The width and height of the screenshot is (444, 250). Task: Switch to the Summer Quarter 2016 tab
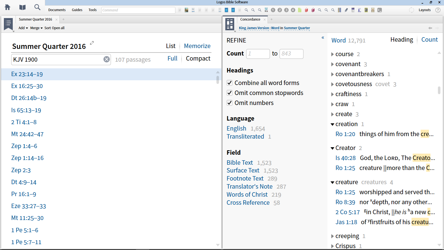point(36,19)
